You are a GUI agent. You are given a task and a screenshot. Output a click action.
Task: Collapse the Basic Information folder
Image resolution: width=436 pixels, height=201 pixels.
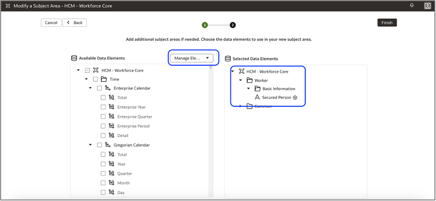click(x=249, y=89)
